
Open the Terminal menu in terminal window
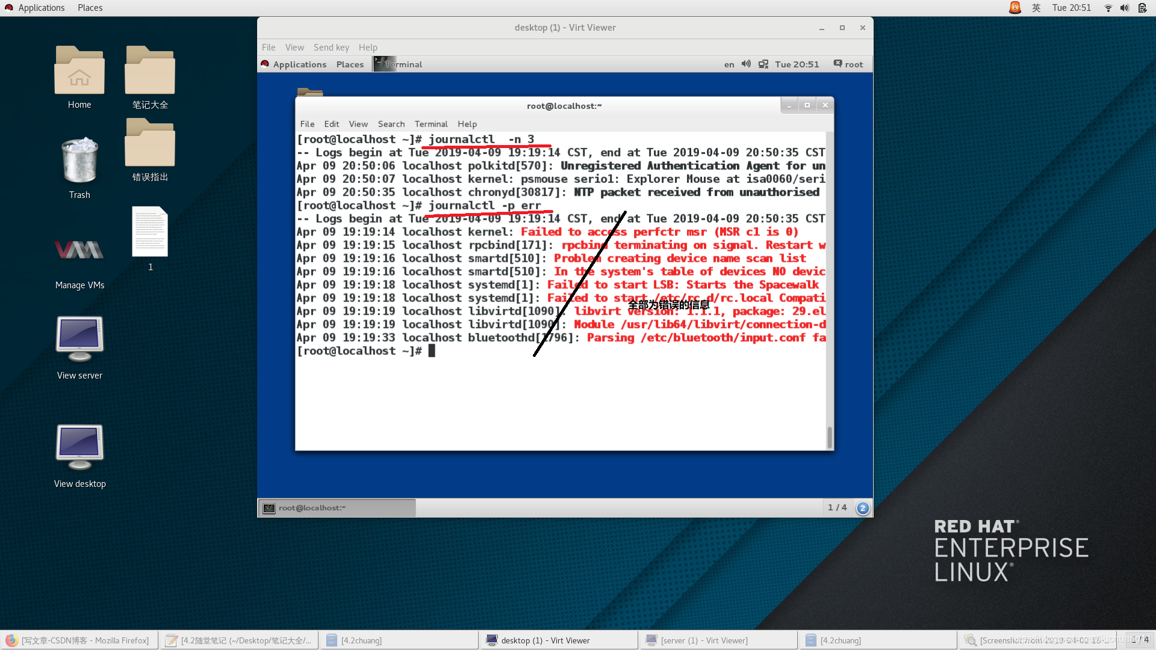click(430, 124)
